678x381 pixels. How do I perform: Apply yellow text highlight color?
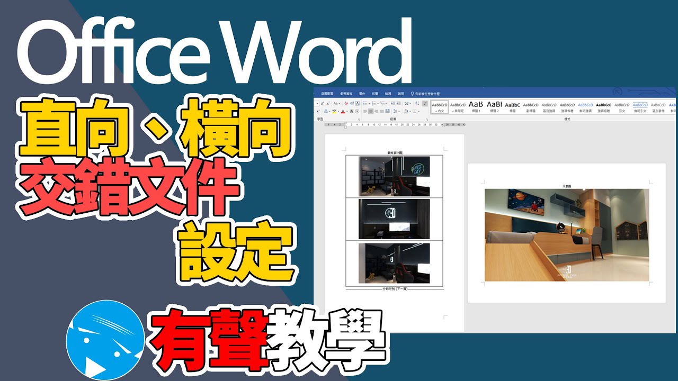pos(334,111)
